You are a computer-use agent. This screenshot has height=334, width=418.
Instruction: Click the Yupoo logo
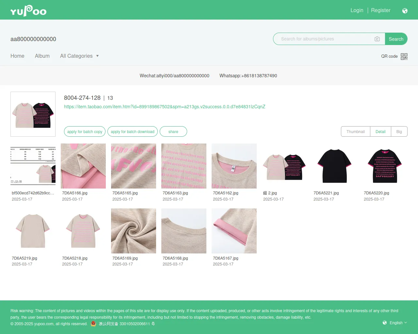click(x=28, y=11)
